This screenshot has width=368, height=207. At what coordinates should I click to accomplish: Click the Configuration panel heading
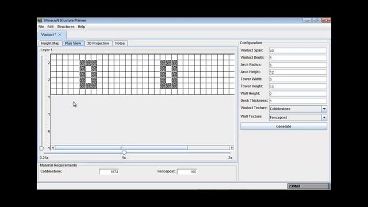click(251, 43)
